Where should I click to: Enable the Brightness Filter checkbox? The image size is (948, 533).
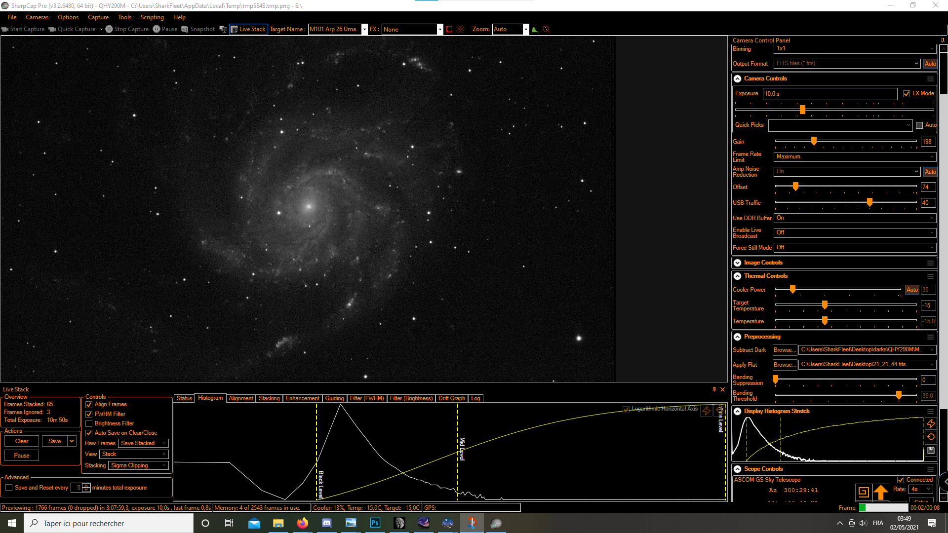pyautogui.click(x=89, y=423)
